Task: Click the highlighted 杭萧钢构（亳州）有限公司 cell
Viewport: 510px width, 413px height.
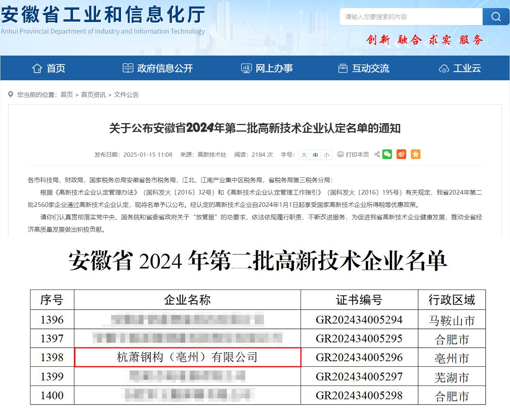Action: 187,357
